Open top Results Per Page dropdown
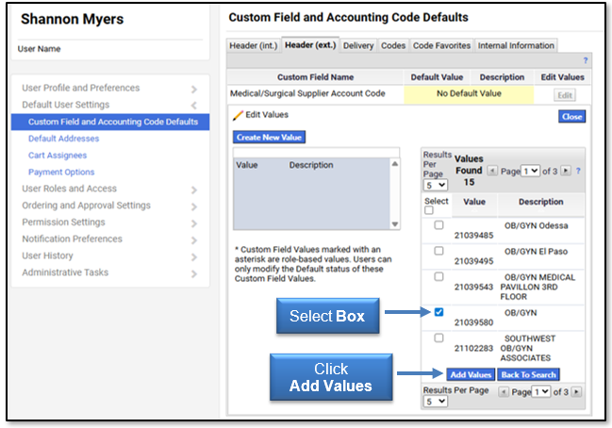 (x=436, y=185)
